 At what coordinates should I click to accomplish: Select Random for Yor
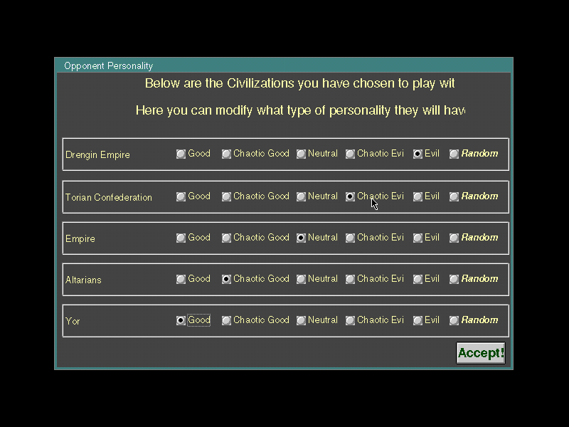click(x=454, y=320)
